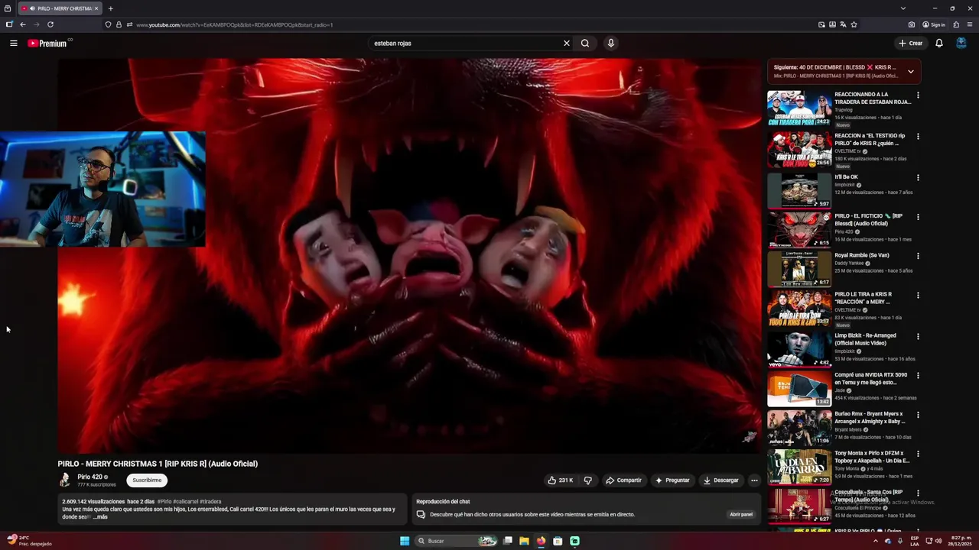
Task: Subscribe to Pirlo 420 with Suscribirme
Action: 147,480
